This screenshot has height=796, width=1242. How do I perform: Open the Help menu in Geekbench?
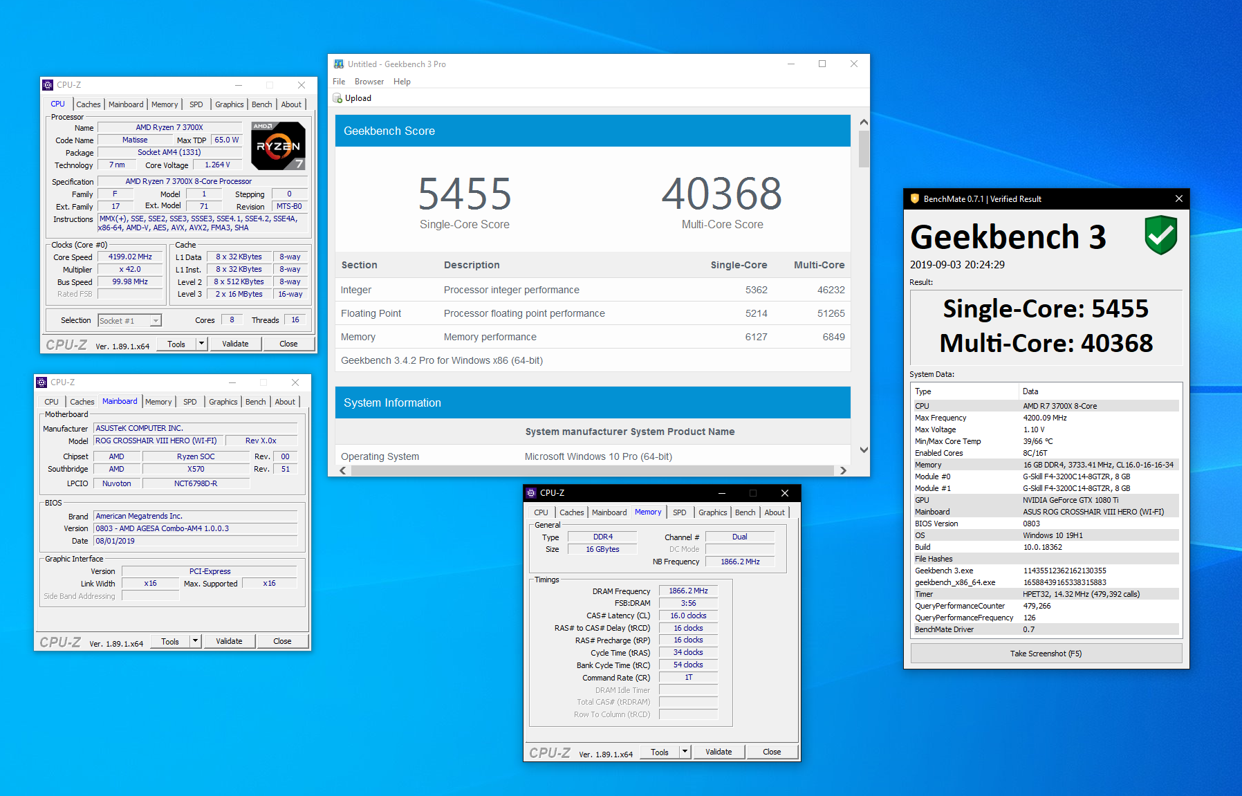pos(402,82)
